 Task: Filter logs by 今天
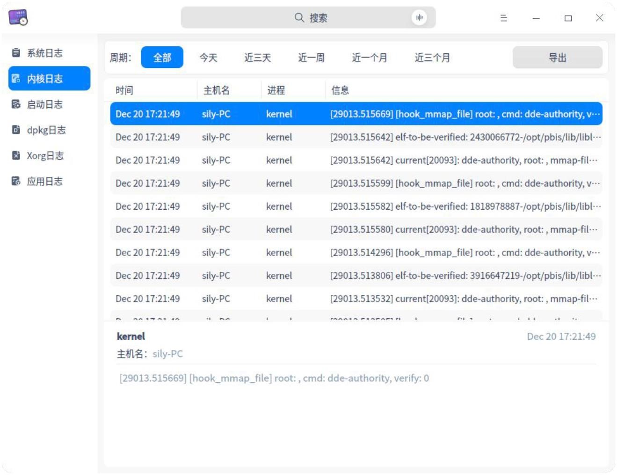click(x=208, y=58)
